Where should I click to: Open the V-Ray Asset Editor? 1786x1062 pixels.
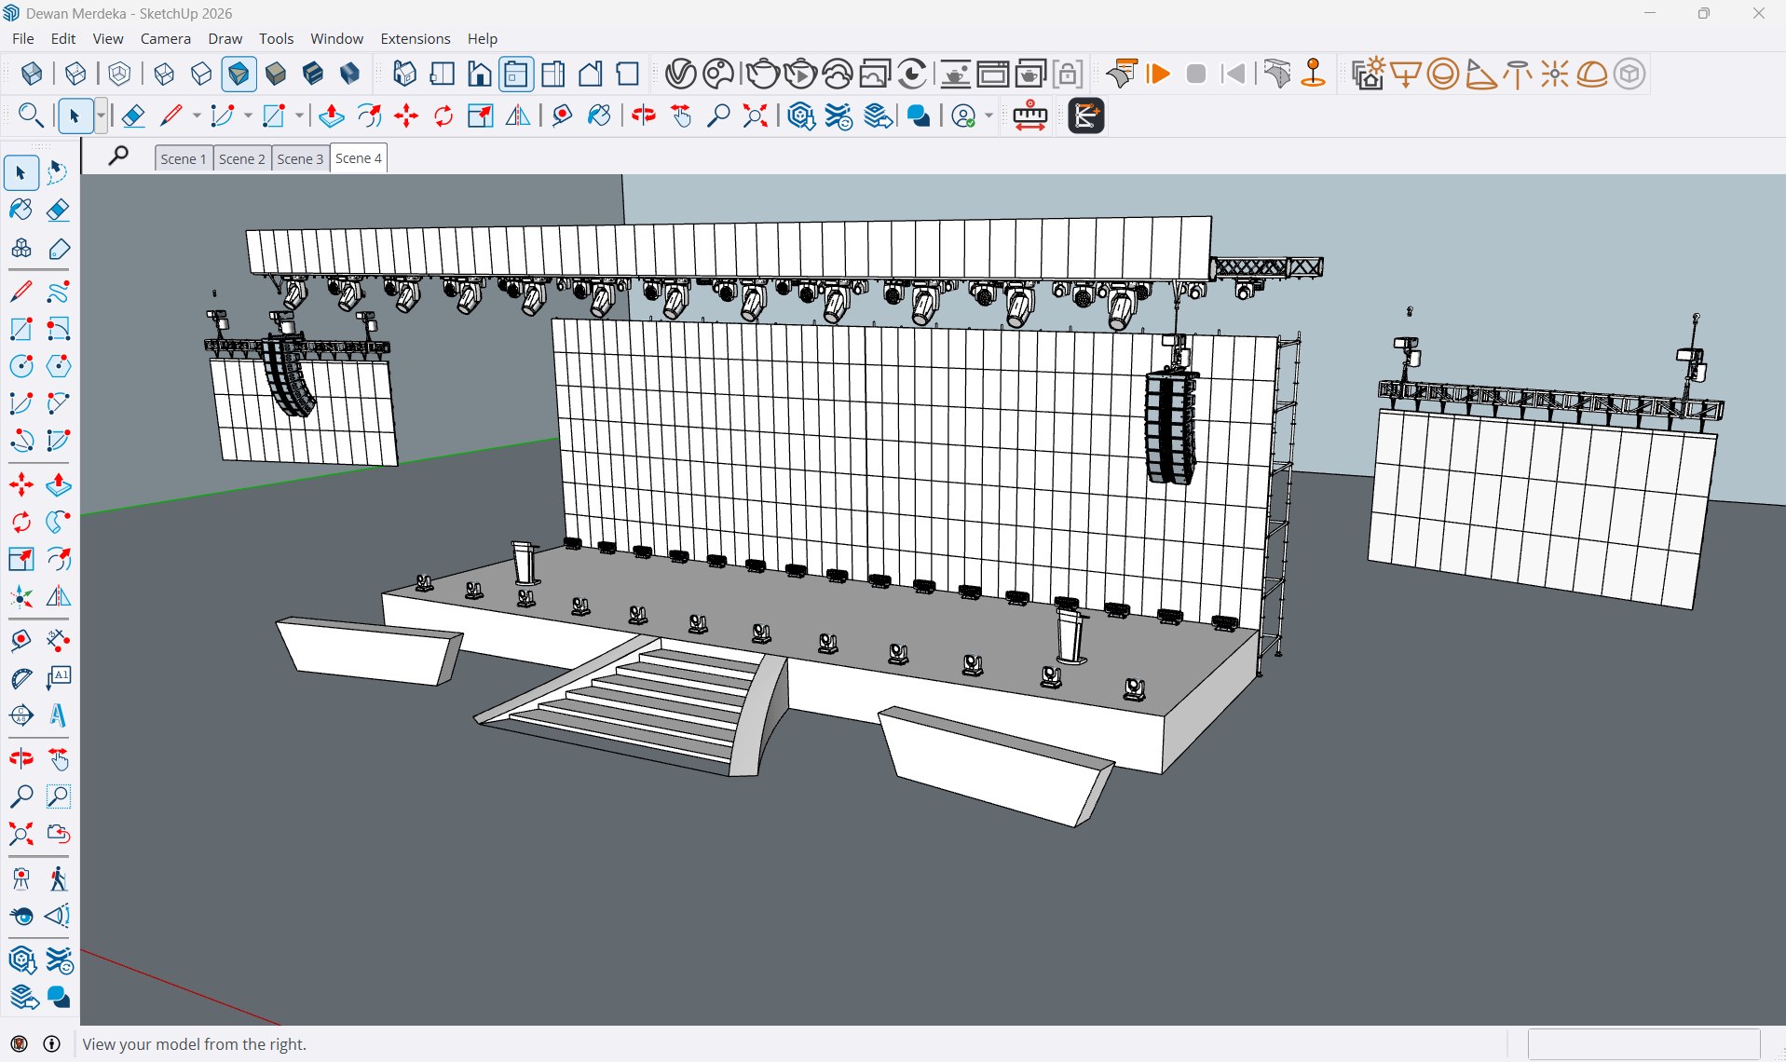pos(681,74)
